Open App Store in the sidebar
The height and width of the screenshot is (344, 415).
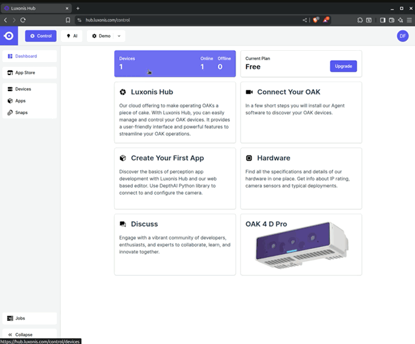pyautogui.click(x=30, y=73)
